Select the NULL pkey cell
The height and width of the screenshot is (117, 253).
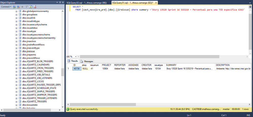click(x=85, y=68)
